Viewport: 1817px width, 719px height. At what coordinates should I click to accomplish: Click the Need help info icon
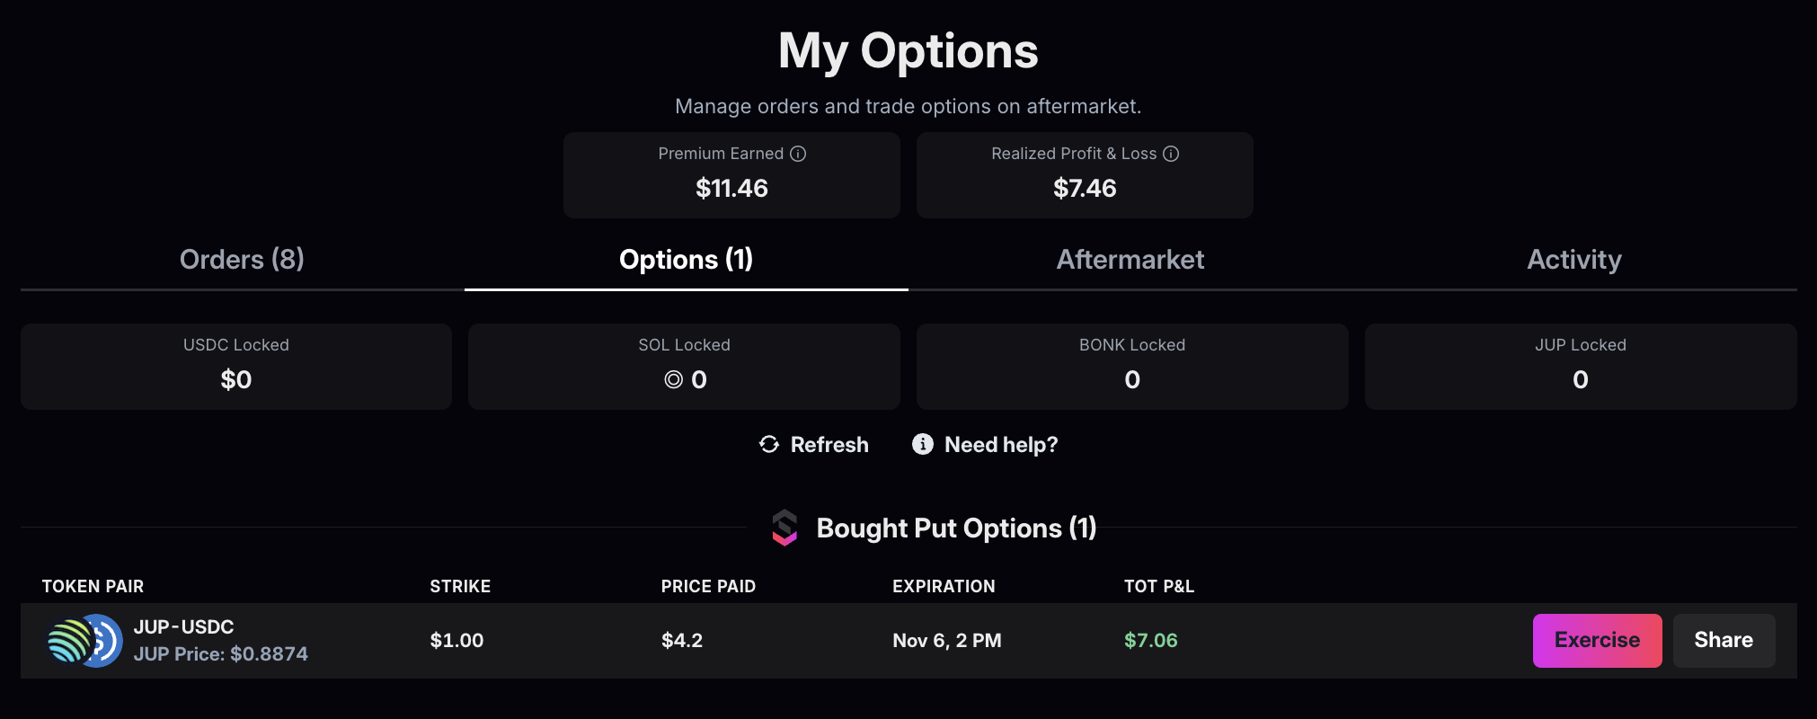point(923,444)
